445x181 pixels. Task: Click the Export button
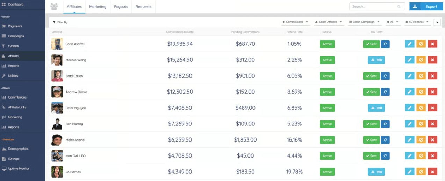pyautogui.click(x=425, y=6)
